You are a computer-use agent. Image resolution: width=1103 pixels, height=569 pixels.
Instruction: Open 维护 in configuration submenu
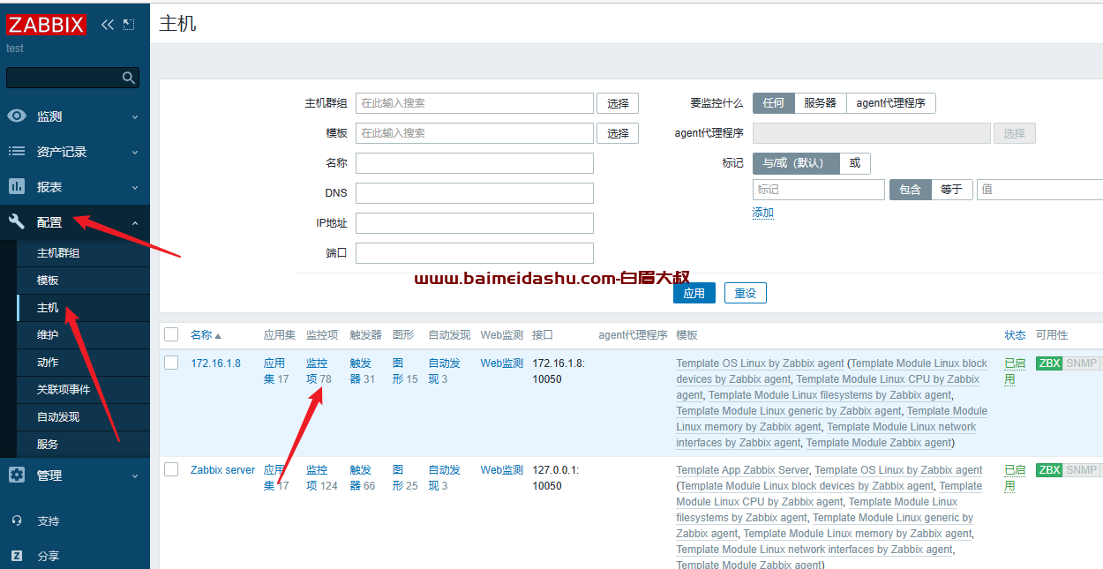click(x=48, y=335)
